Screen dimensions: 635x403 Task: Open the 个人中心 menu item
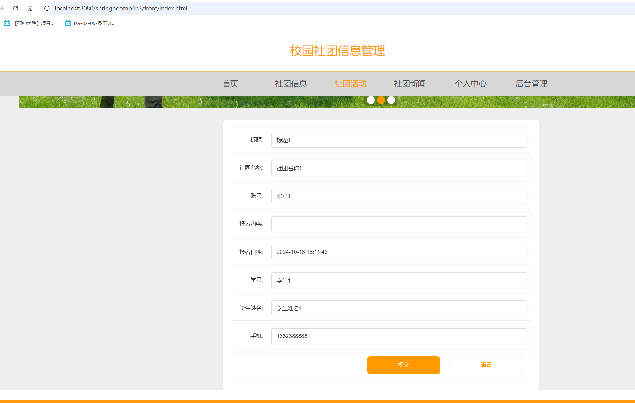click(470, 84)
